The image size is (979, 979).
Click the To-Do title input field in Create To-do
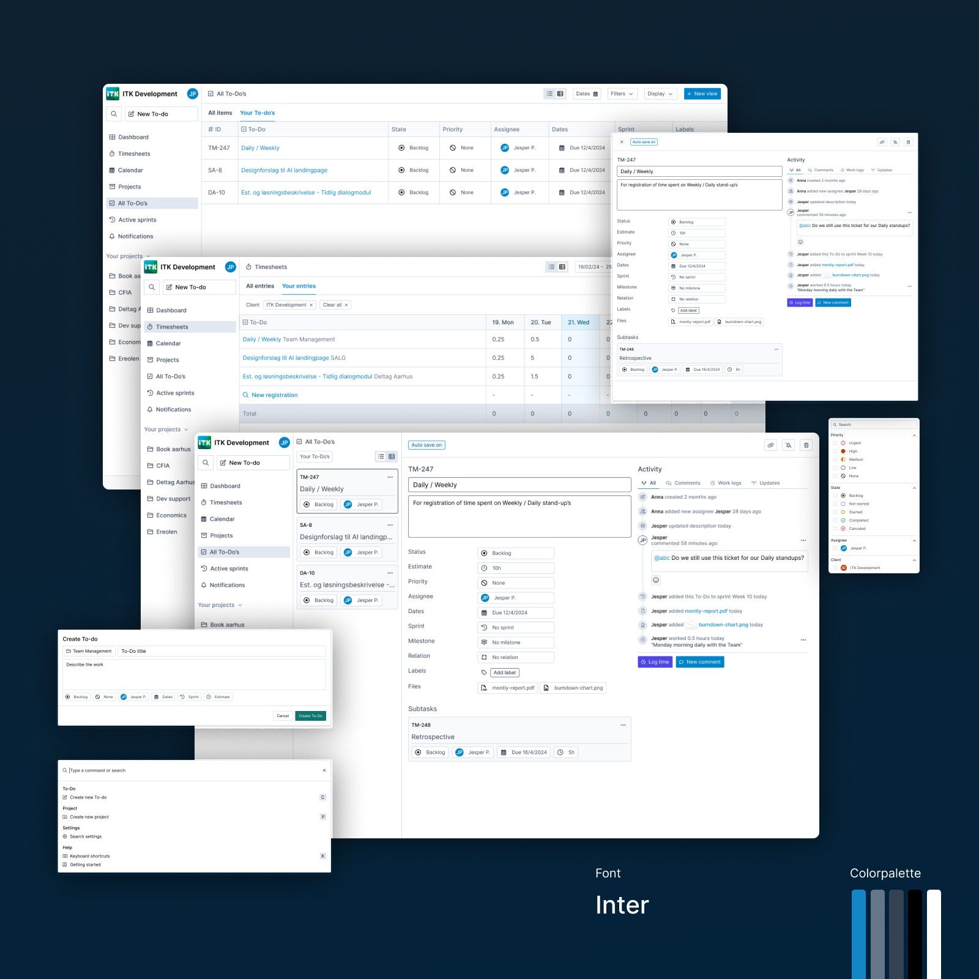pyautogui.click(x=221, y=651)
